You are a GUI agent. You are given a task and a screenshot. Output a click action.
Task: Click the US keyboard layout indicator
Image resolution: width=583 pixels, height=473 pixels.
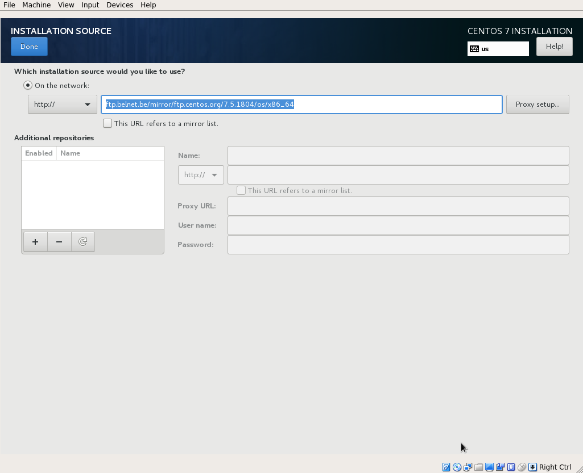point(498,49)
